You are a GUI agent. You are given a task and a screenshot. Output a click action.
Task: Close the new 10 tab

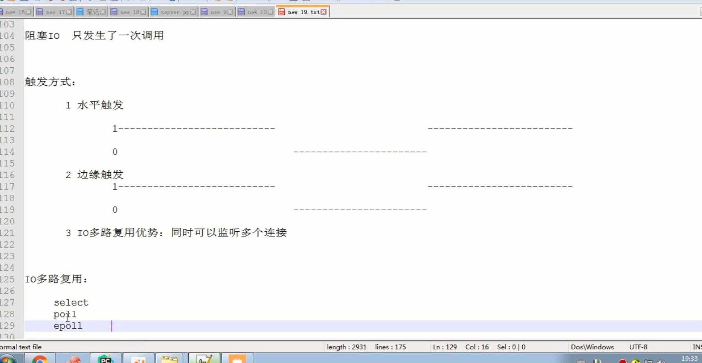pyautogui.click(x=270, y=12)
